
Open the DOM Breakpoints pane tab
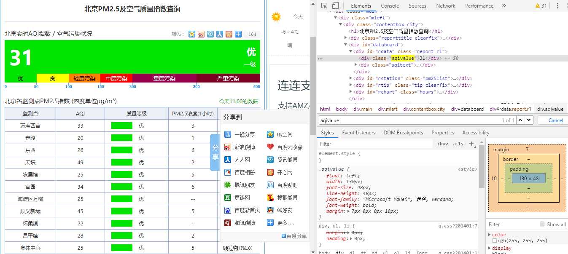click(x=403, y=132)
